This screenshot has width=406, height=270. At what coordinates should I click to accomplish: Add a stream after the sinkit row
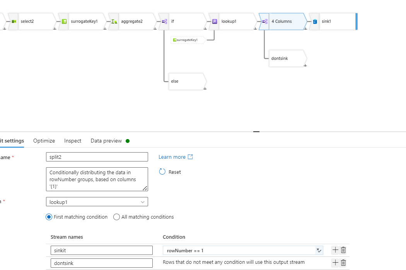click(x=335, y=250)
